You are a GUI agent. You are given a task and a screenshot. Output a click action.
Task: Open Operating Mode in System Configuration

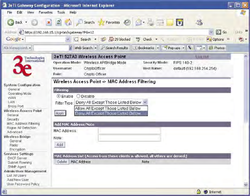(19, 94)
